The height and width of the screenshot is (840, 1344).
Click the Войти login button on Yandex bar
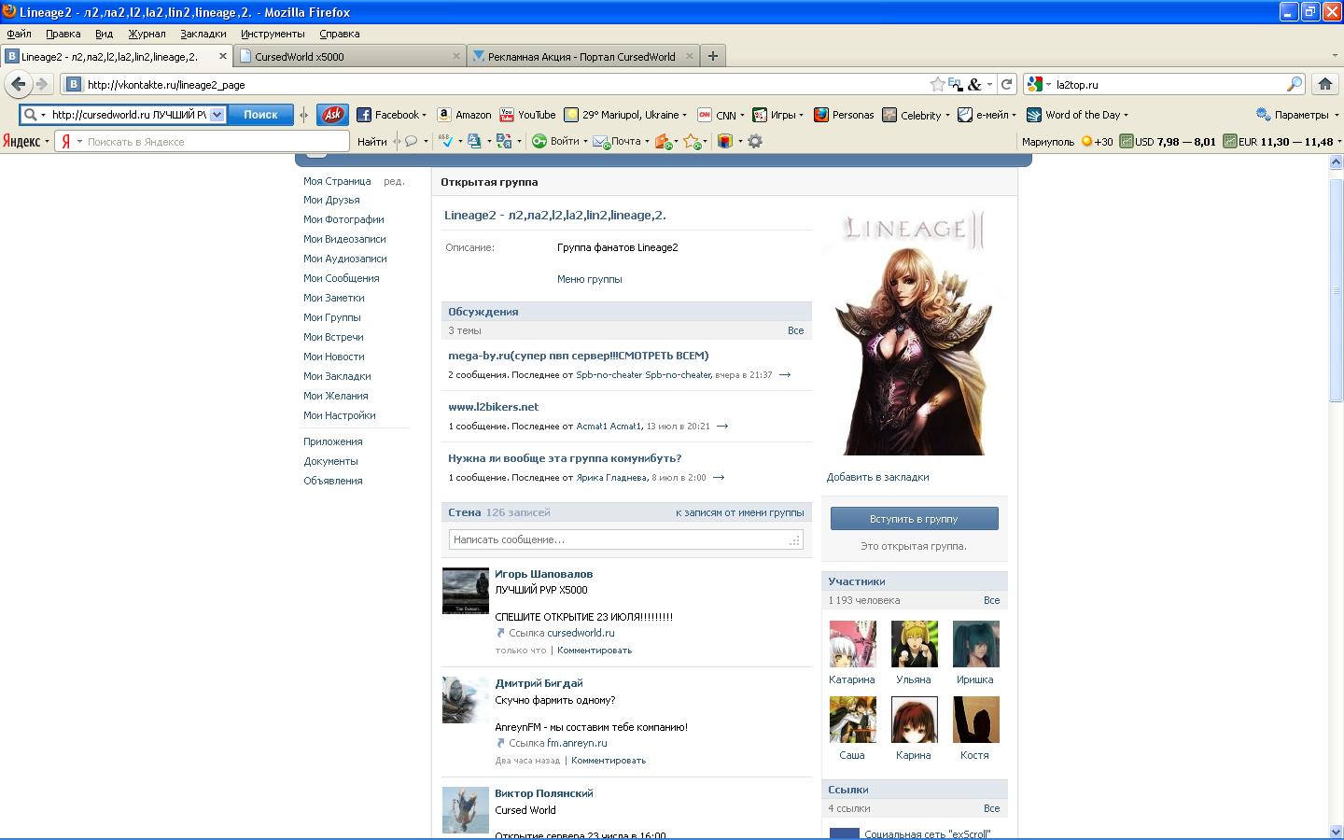point(559,141)
